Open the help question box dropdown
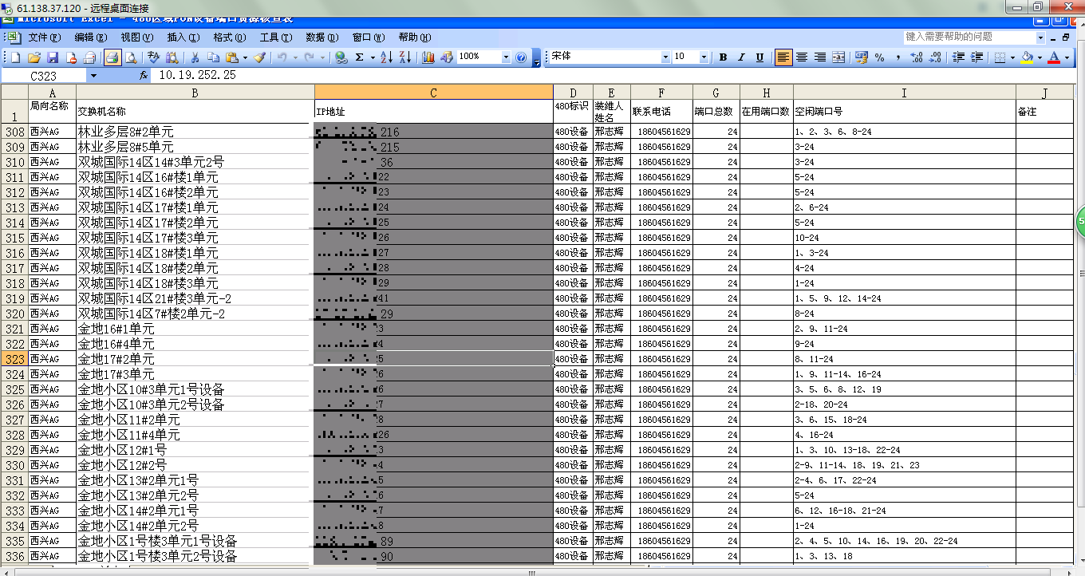This screenshot has width=1085, height=576. [1040, 37]
